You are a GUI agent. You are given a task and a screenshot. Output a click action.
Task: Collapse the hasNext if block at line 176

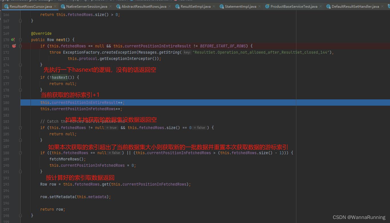(x=20, y=77)
